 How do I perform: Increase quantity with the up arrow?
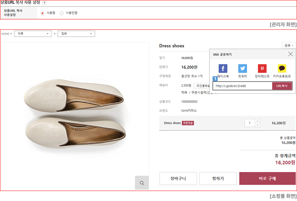pos(257,121)
